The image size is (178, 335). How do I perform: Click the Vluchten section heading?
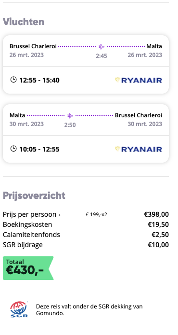[24, 22]
